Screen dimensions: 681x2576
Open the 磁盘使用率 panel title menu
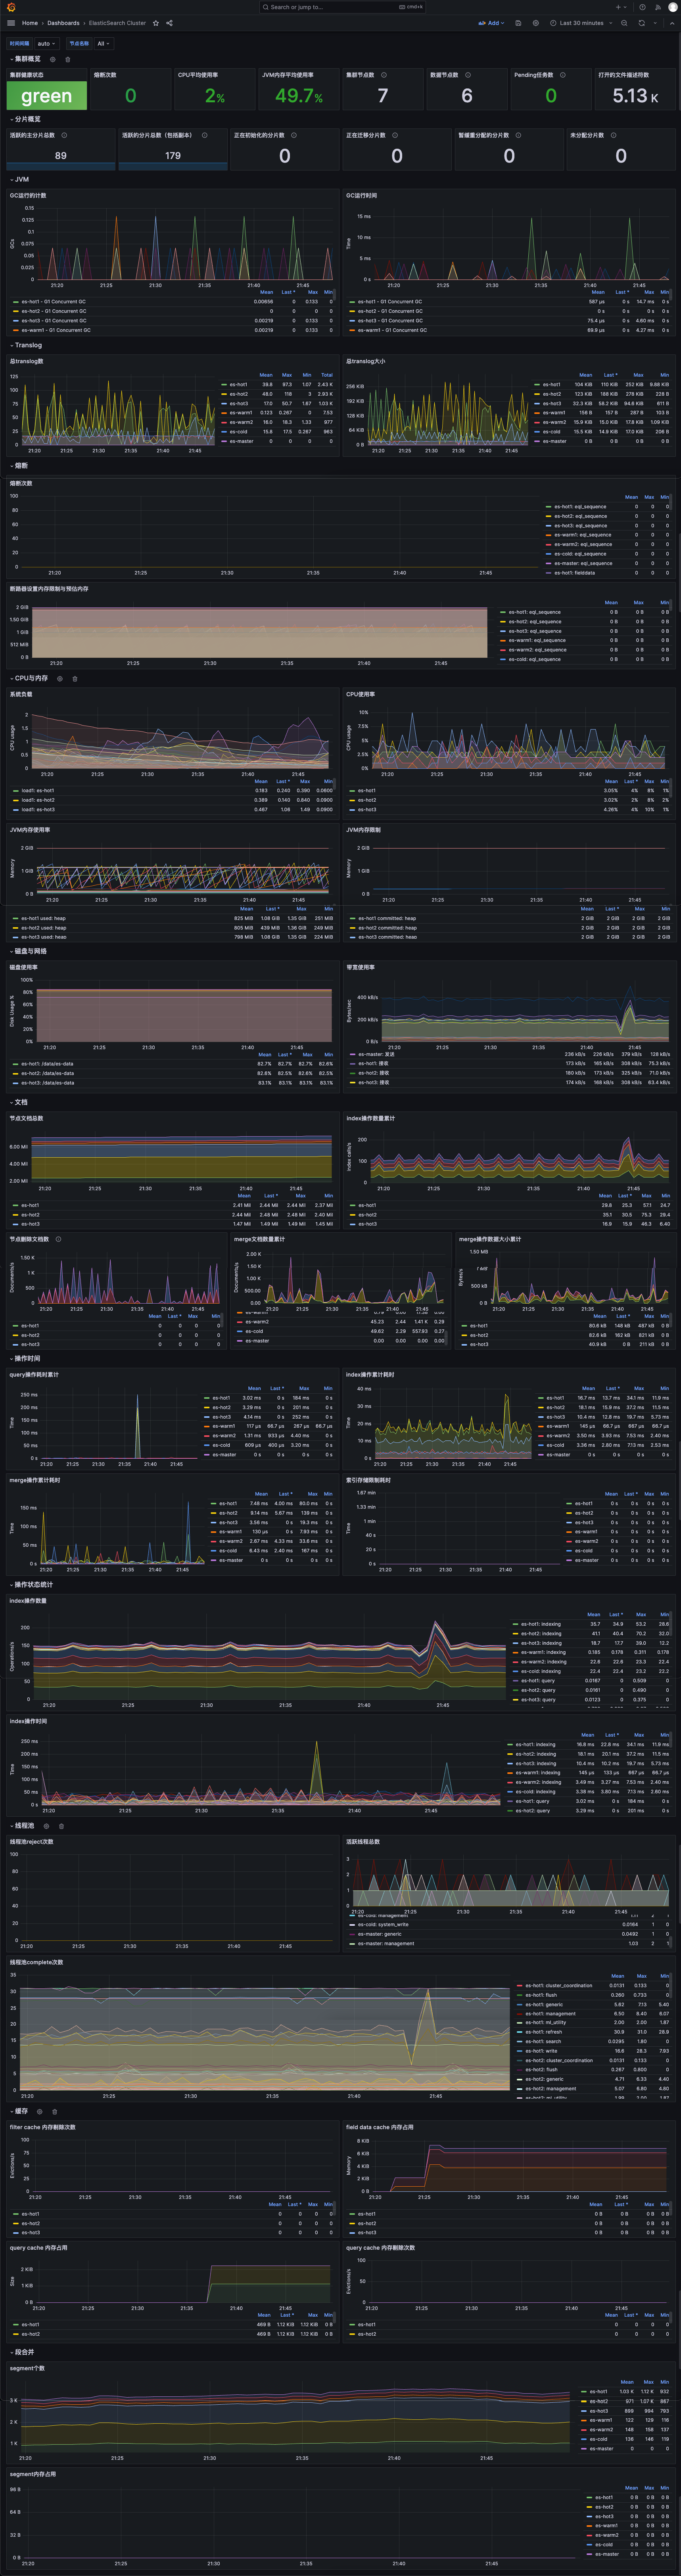tap(24, 967)
